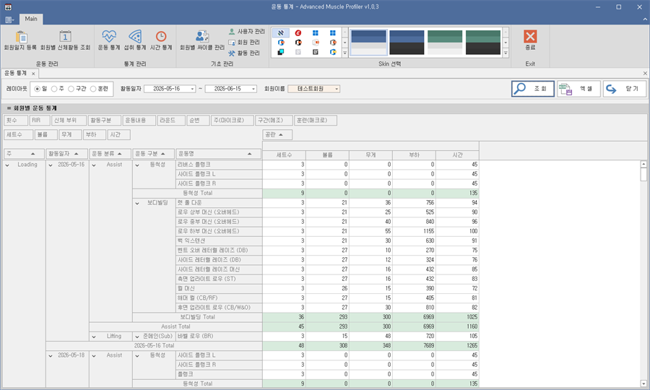This screenshot has width=650, height=390.
Task: Collapse the Lifting category group
Action: point(94,337)
